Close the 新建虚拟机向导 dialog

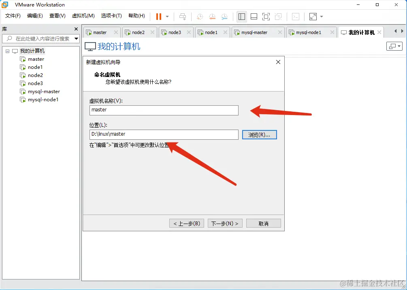point(278,62)
